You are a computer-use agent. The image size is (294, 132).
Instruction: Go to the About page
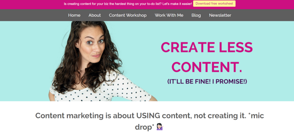pos(95,15)
